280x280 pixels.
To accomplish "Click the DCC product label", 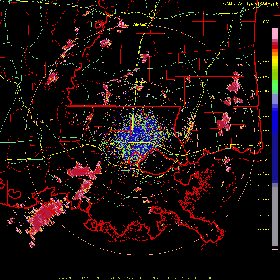I will click(273, 19).
